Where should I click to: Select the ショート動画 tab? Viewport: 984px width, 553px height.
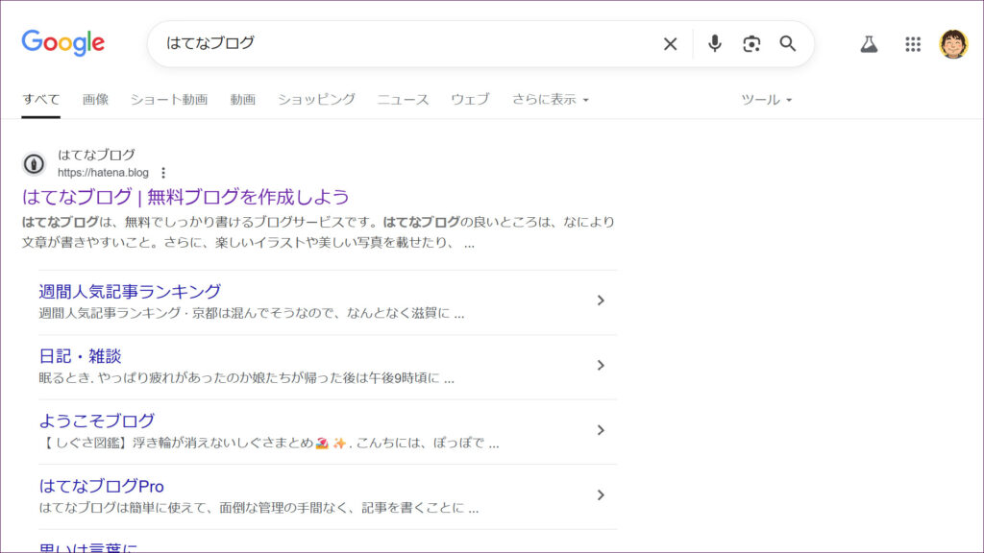point(169,99)
